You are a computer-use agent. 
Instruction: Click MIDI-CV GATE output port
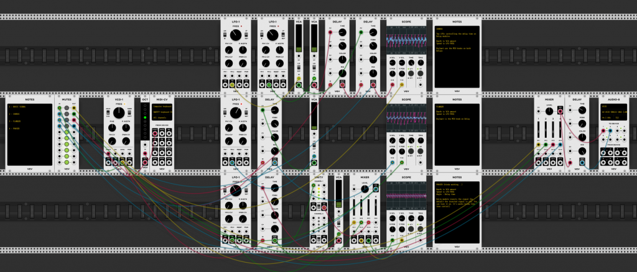[x=162, y=134]
